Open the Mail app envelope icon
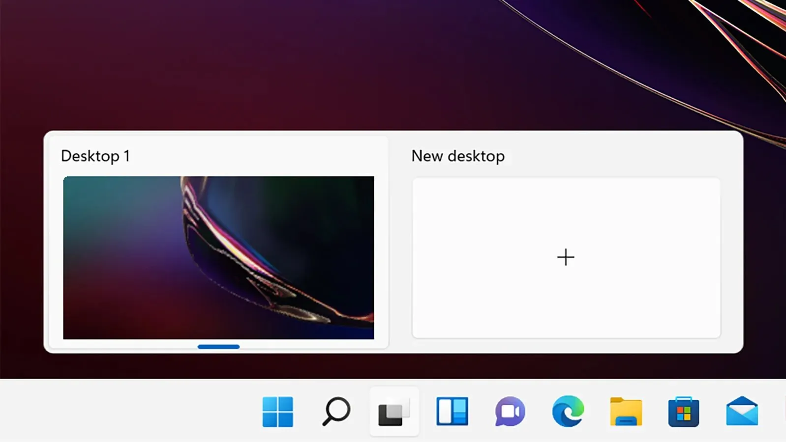Image resolution: width=786 pixels, height=442 pixels. coord(742,412)
